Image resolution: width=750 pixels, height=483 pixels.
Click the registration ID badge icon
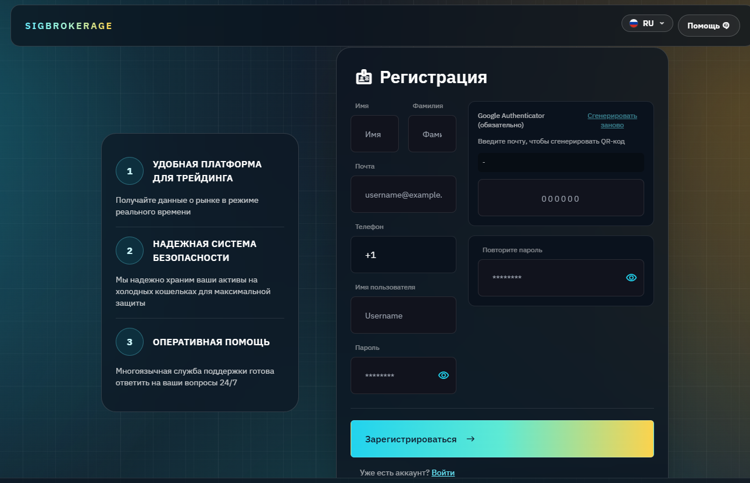[364, 77]
